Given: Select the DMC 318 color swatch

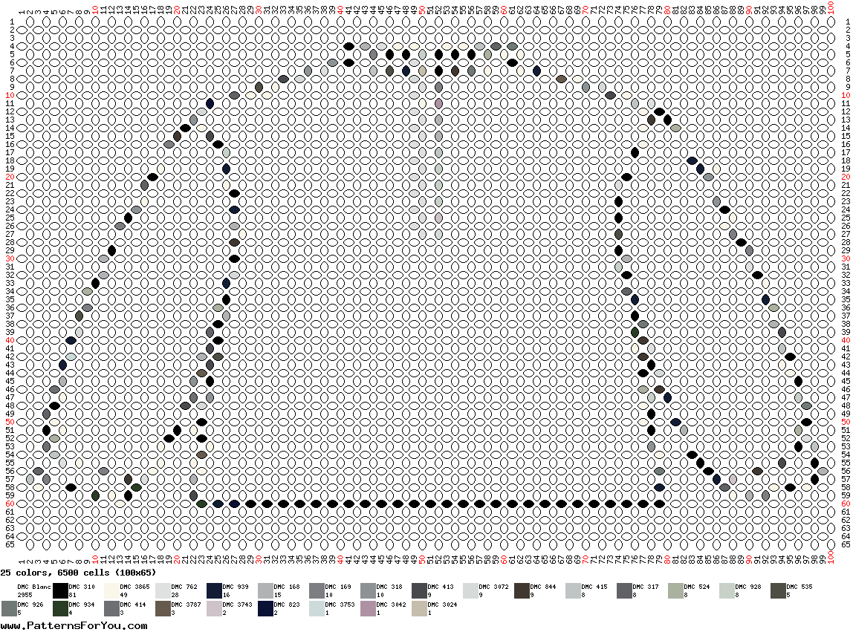Looking at the screenshot, I should 368,590.
